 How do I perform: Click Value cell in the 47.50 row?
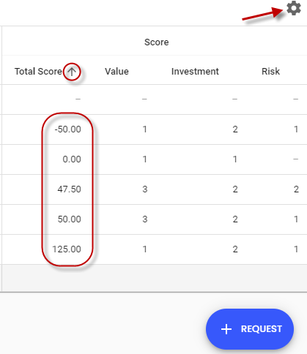pos(145,189)
